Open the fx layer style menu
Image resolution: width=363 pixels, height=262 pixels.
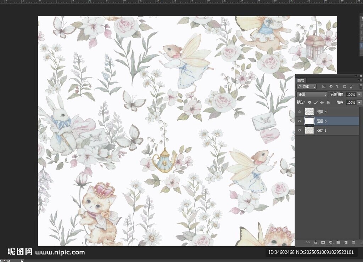(315, 243)
